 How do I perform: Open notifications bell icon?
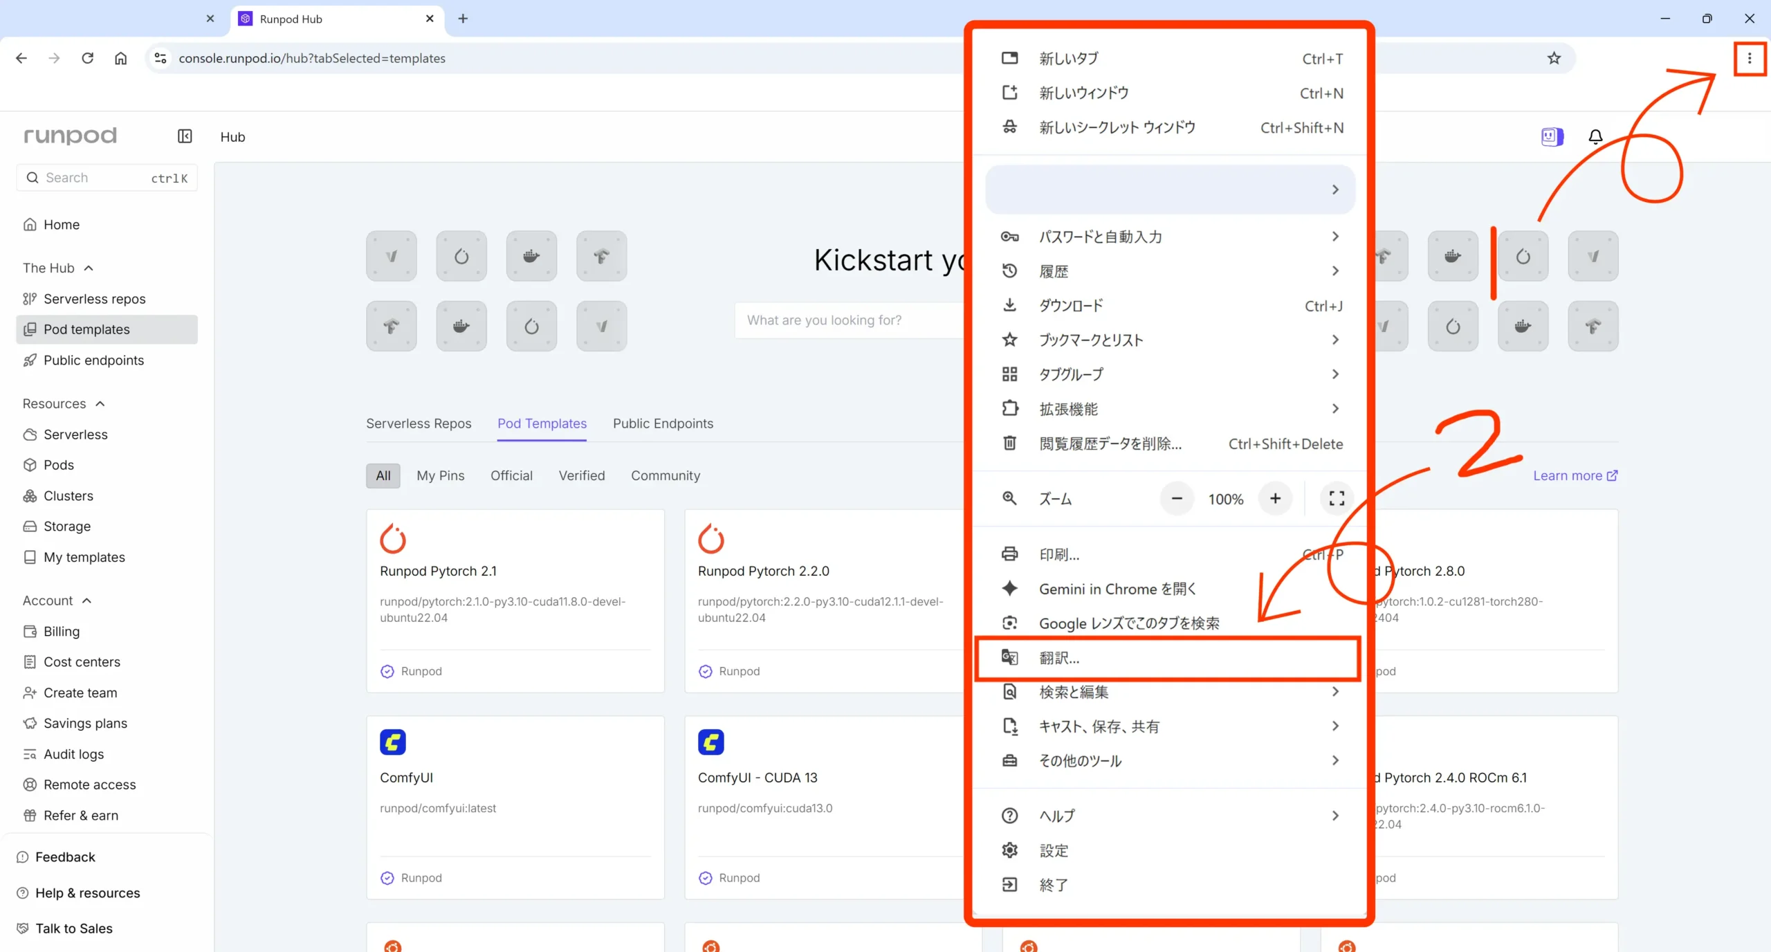(x=1595, y=136)
